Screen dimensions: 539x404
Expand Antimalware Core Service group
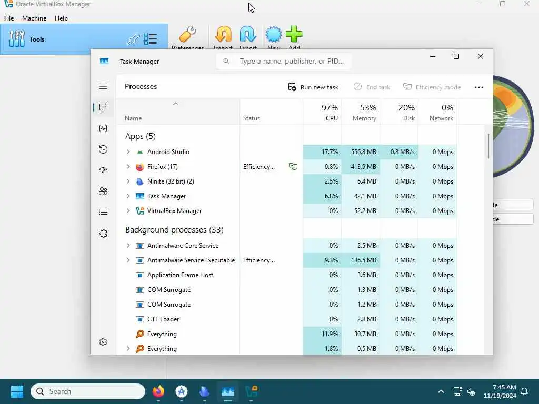tap(128, 246)
